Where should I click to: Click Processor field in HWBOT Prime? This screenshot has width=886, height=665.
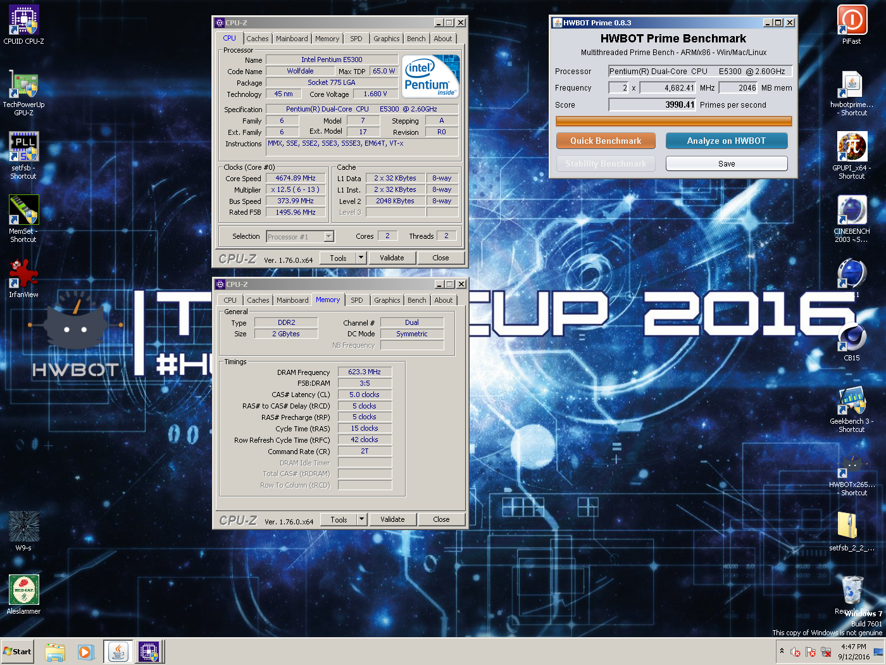pyautogui.click(x=701, y=71)
